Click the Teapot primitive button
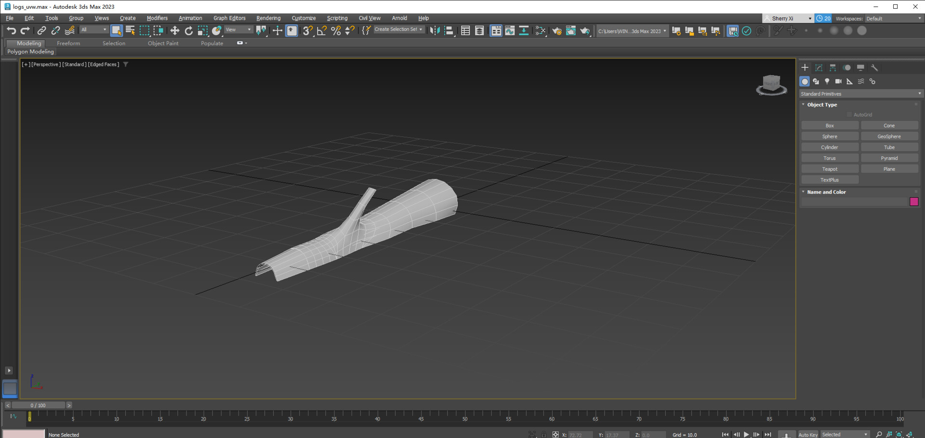This screenshot has height=438, width=925. [830, 169]
